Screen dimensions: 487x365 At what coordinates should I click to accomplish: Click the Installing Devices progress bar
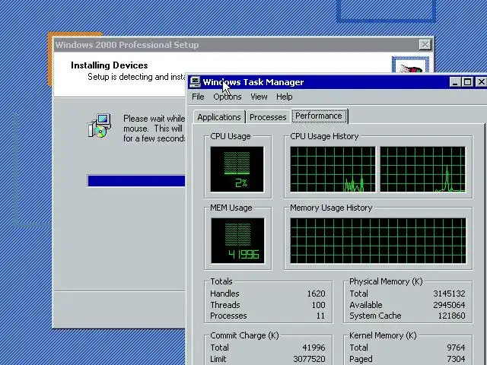136,181
